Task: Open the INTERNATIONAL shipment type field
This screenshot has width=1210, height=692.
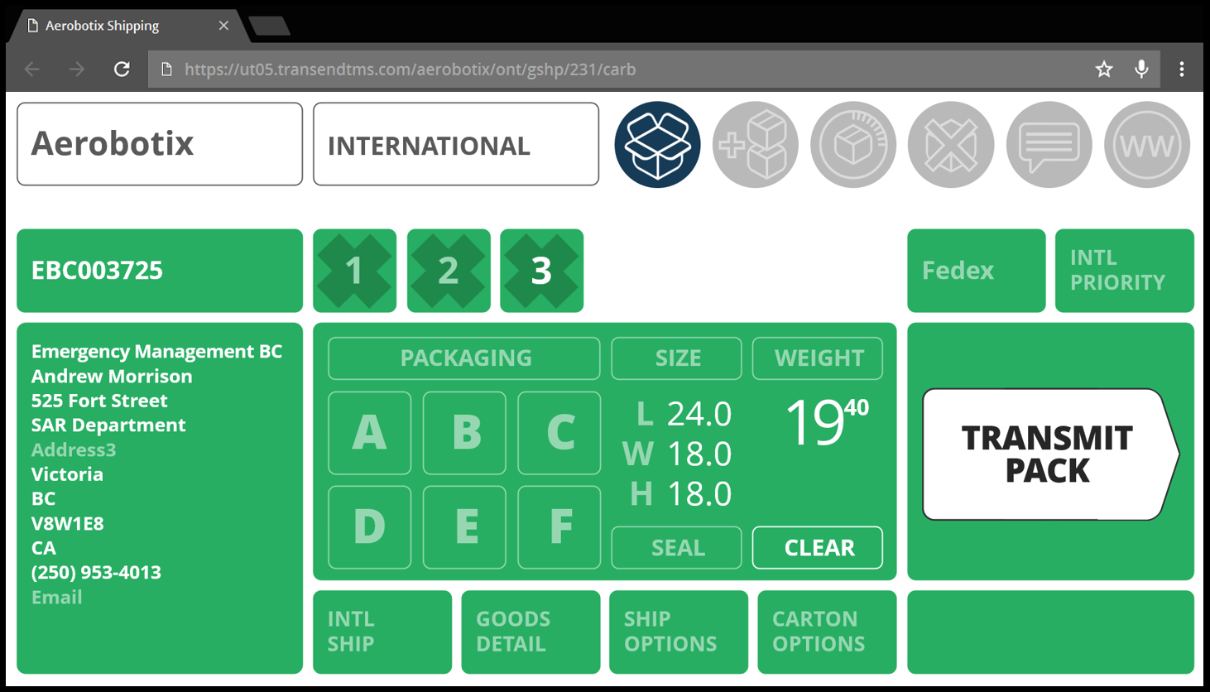Action: click(455, 145)
